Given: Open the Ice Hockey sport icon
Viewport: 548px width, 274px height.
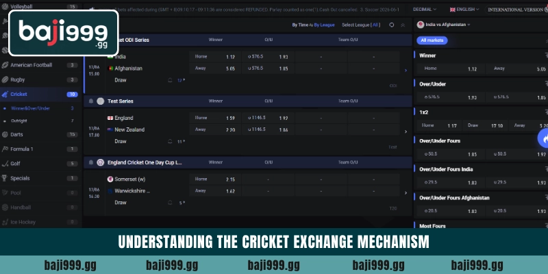Looking at the screenshot, I should pyautogui.click(x=5, y=222).
